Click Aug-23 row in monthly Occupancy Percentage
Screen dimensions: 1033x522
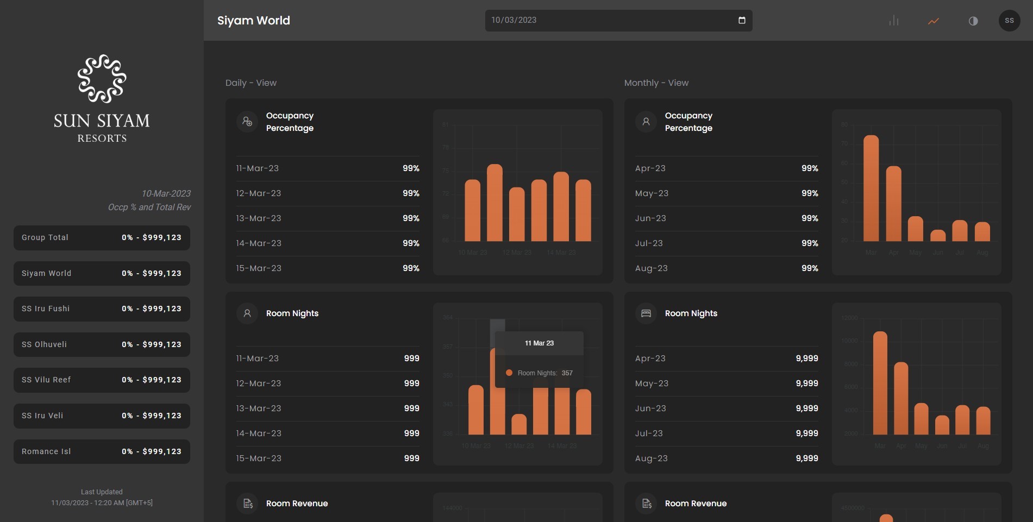pos(727,268)
